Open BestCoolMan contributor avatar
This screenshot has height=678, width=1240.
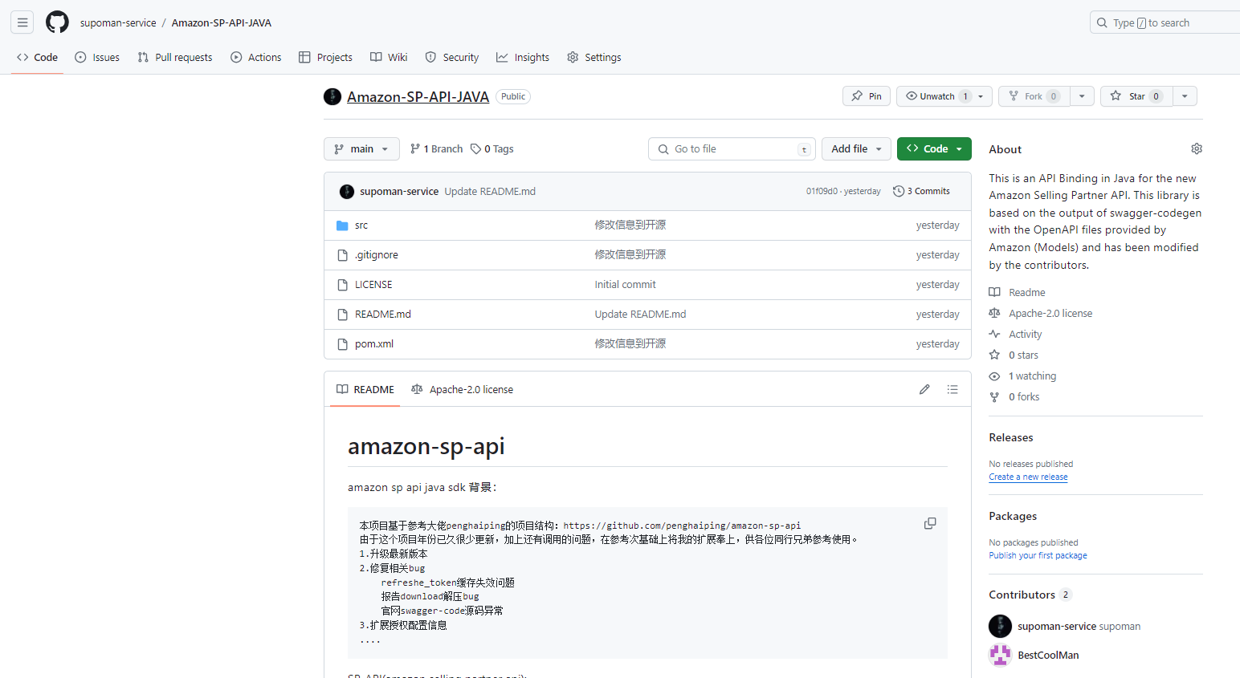1000,655
